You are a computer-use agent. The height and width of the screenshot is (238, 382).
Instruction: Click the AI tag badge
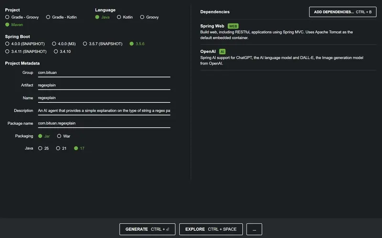(222, 52)
